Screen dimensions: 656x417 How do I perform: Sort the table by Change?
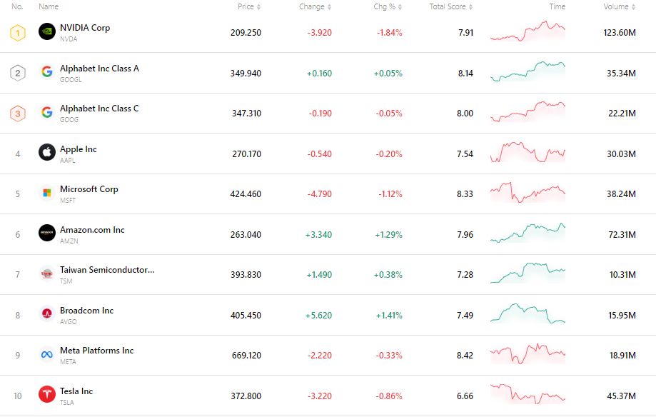click(x=311, y=6)
